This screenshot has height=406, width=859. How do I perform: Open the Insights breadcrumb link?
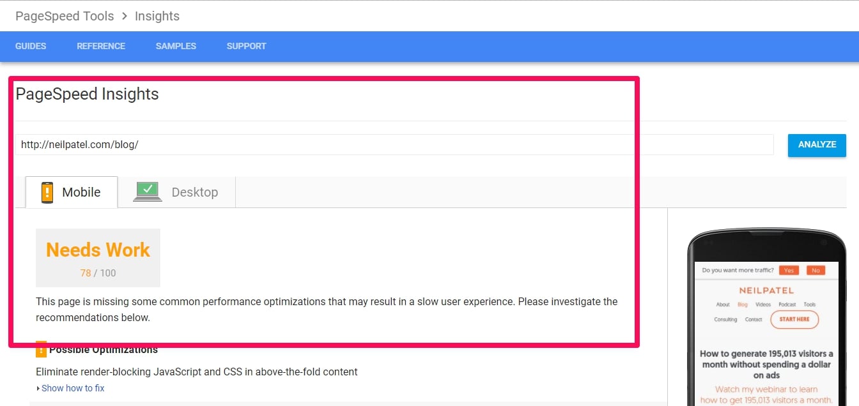click(x=157, y=16)
